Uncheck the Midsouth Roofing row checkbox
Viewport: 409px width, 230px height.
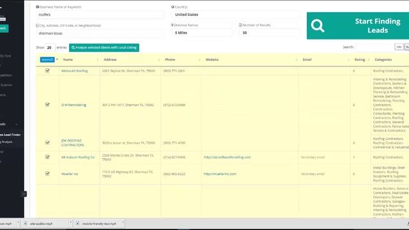tap(47, 70)
